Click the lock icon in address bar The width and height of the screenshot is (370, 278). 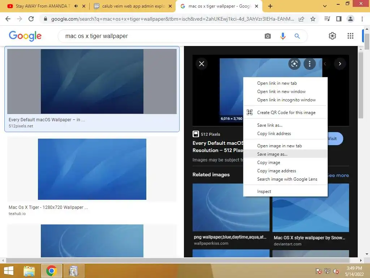46,19
